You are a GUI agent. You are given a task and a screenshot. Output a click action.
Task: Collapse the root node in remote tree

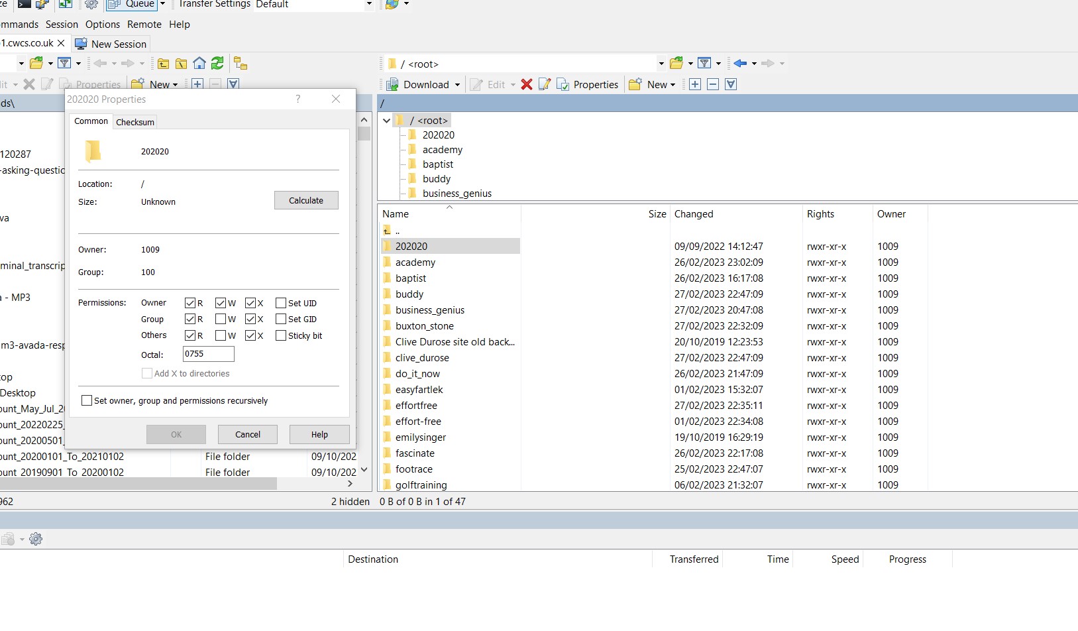coord(387,121)
